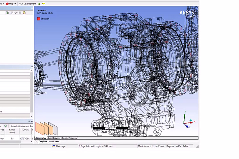Click the TOPOID column header
The height and width of the screenshot is (159, 239).
(x=25, y=130)
